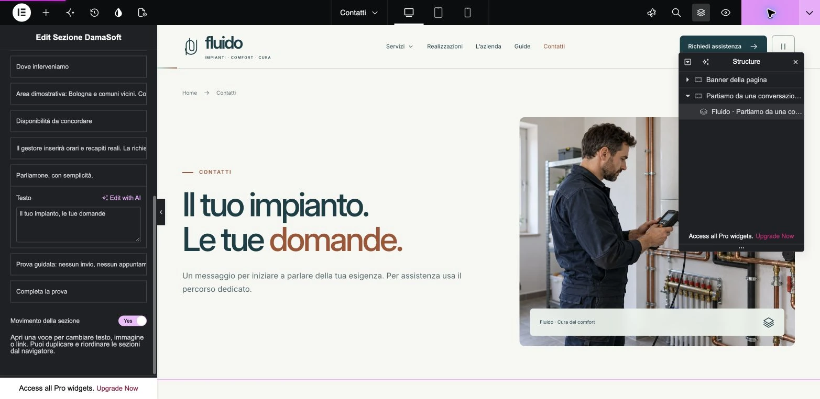Open the page document settings icon
Image resolution: width=820 pixels, height=399 pixels.
pyautogui.click(x=142, y=13)
